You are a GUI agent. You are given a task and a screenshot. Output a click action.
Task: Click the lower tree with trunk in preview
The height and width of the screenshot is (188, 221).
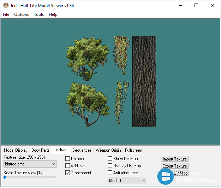(x=88, y=104)
